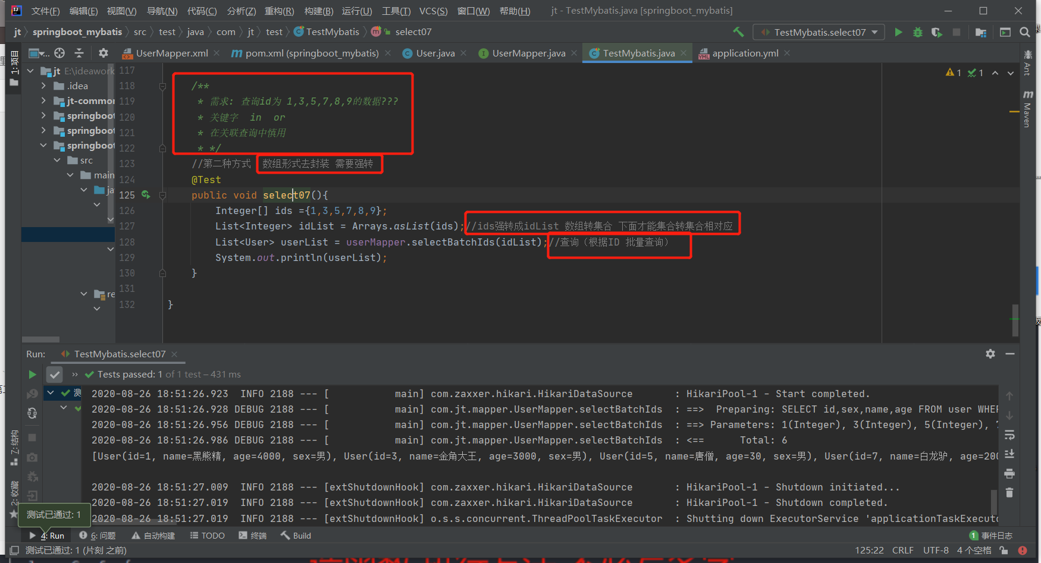Image resolution: width=1041 pixels, height=563 pixels.
Task: Open the 导航(N) menu
Action: click(x=162, y=11)
